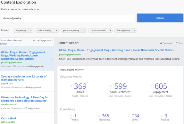The width and height of the screenshot is (184, 124).
Task: Click the 599 Social Sentiment value
Action: (x=121, y=86)
